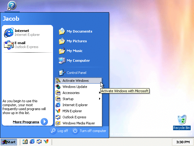Click Outlook Express icon in programs submenu
The height and width of the screenshot is (146, 194).
(58, 117)
